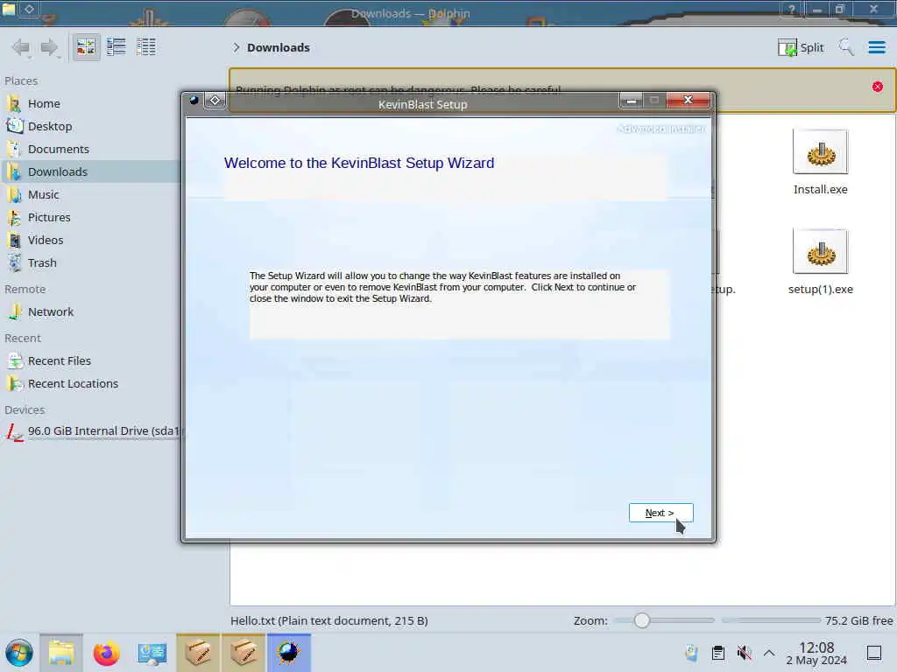This screenshot has height=672, width=897.
Task: Open the tray icon left of clipboard
Action: 692,653
